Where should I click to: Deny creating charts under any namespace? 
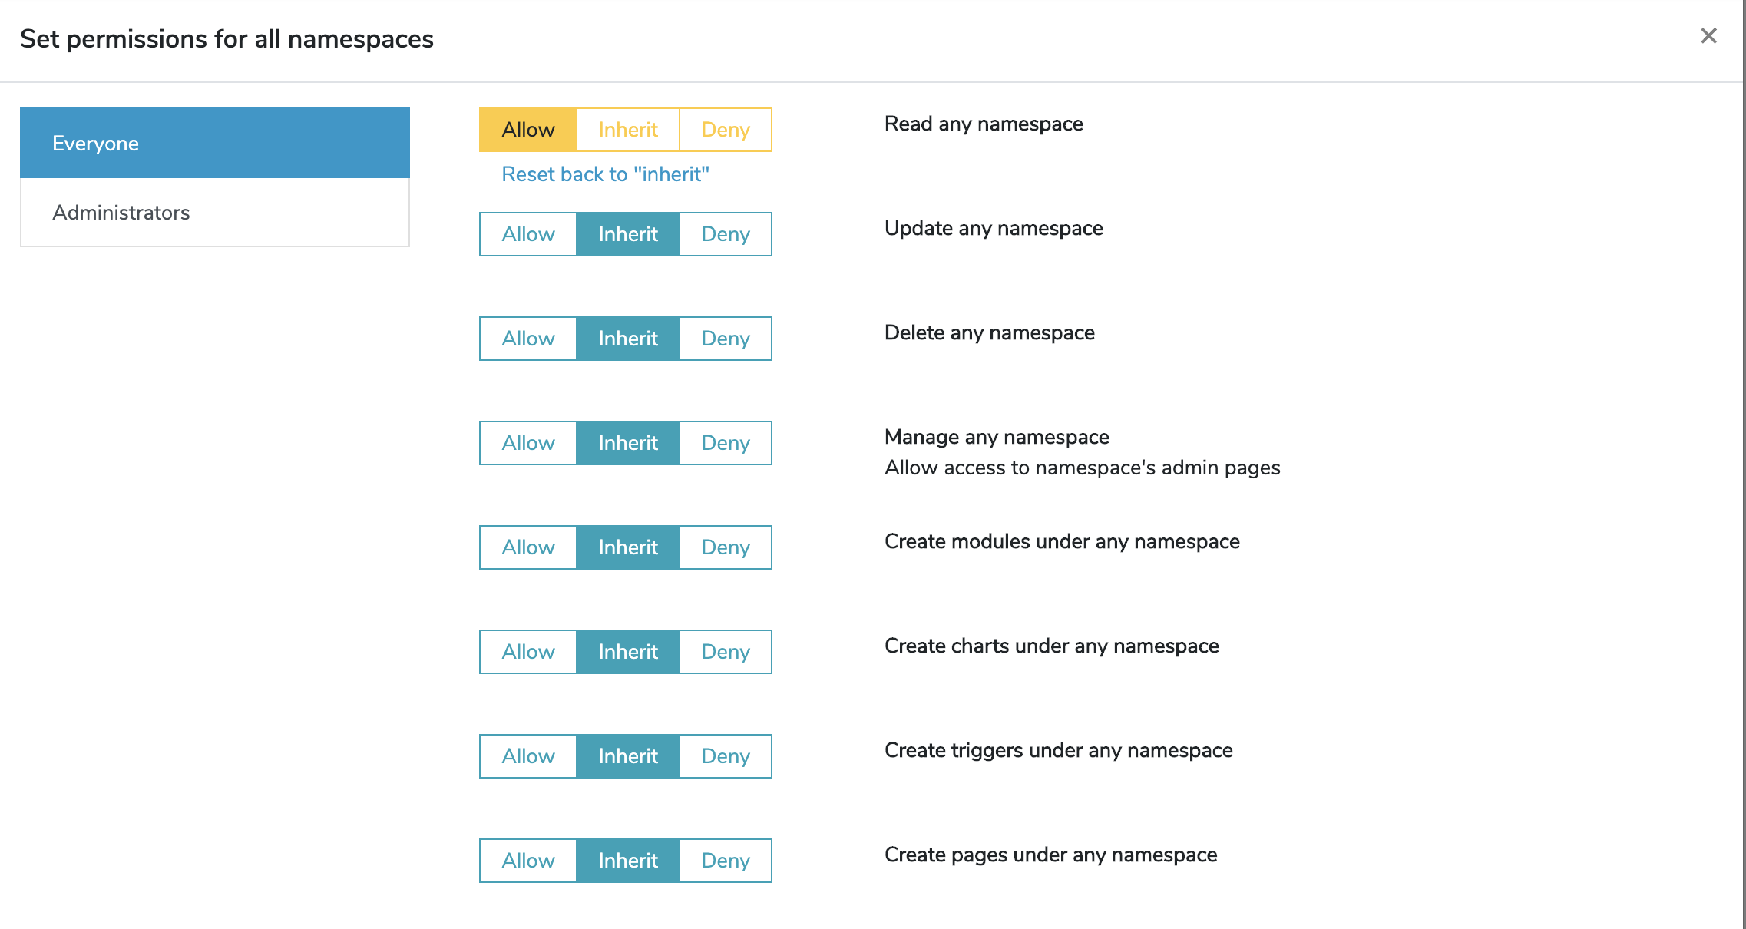724,651
